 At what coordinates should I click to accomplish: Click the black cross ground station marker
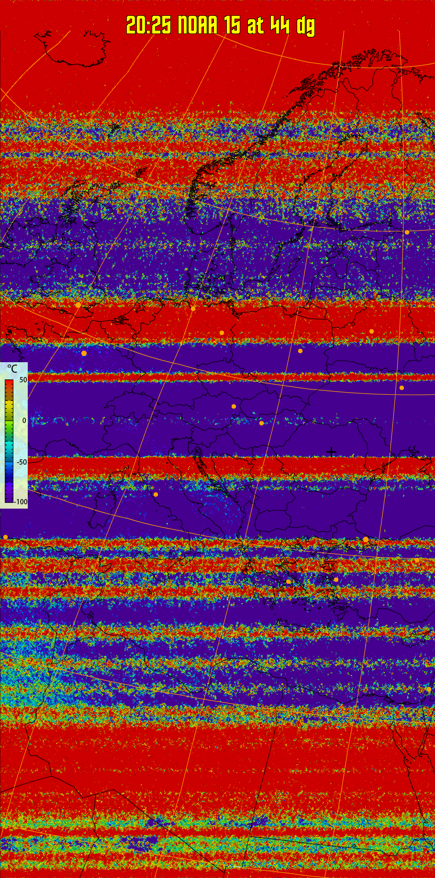[x=331, y=451]
